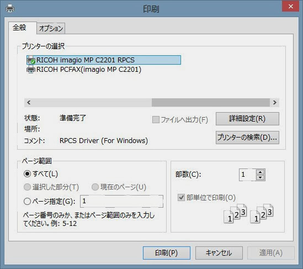Image resolution: width=303 pixels, height=269 pixels.
Task: Click the 印刷(P) button
Action: [166, 253]
